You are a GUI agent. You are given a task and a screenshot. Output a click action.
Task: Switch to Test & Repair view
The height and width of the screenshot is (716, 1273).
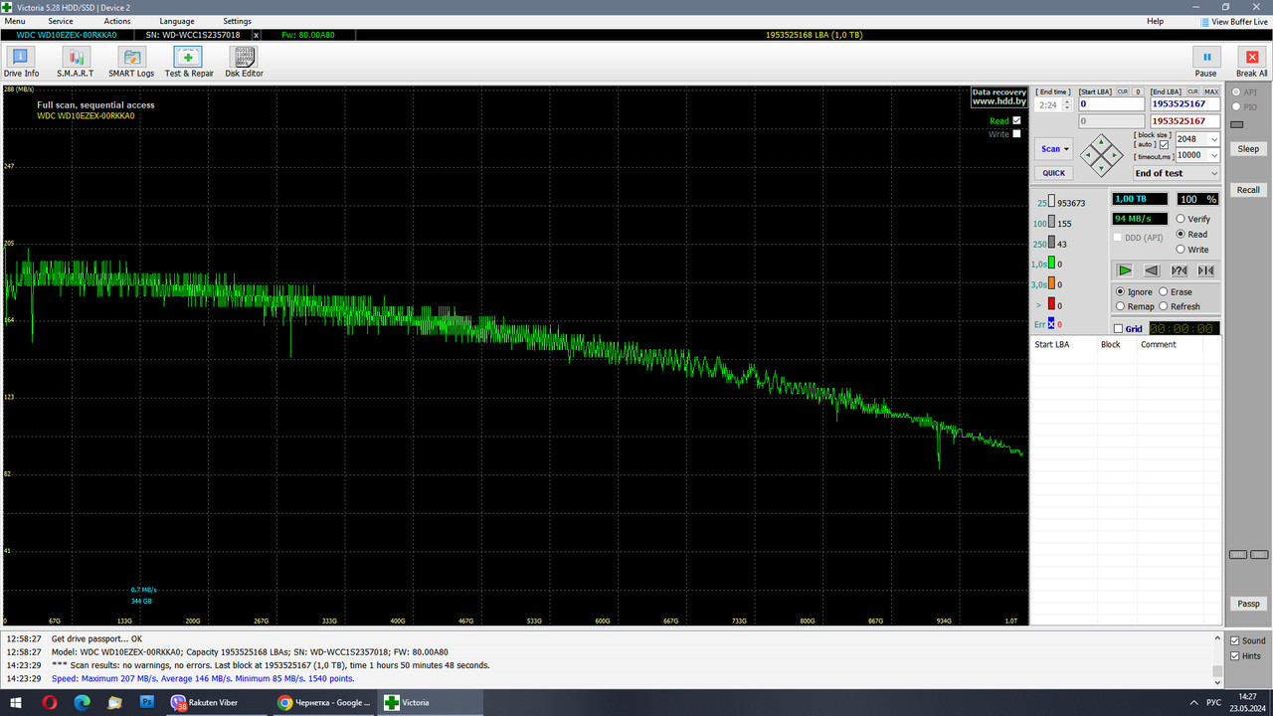point(189,63)
